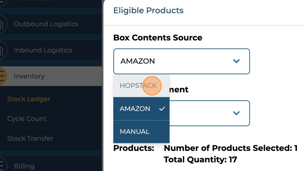This screenshot has height=171, width=304.
Task: Open Stock Ledger submenu item
Action: (29, 99)
